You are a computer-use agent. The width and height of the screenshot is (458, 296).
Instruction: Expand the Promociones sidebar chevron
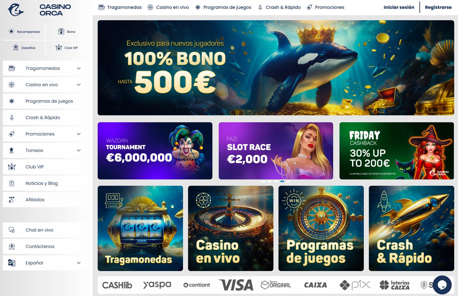tap(79, 134)
